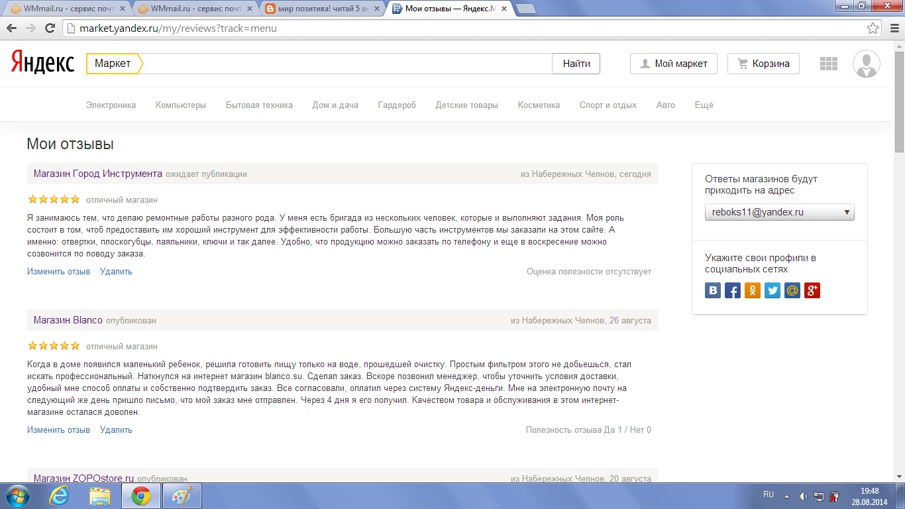
Task: Click the Яндекс logo
Action: (x=42, y=63)
